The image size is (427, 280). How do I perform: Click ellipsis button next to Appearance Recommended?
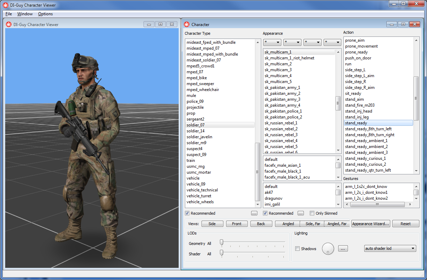click(x=301, y=213)
